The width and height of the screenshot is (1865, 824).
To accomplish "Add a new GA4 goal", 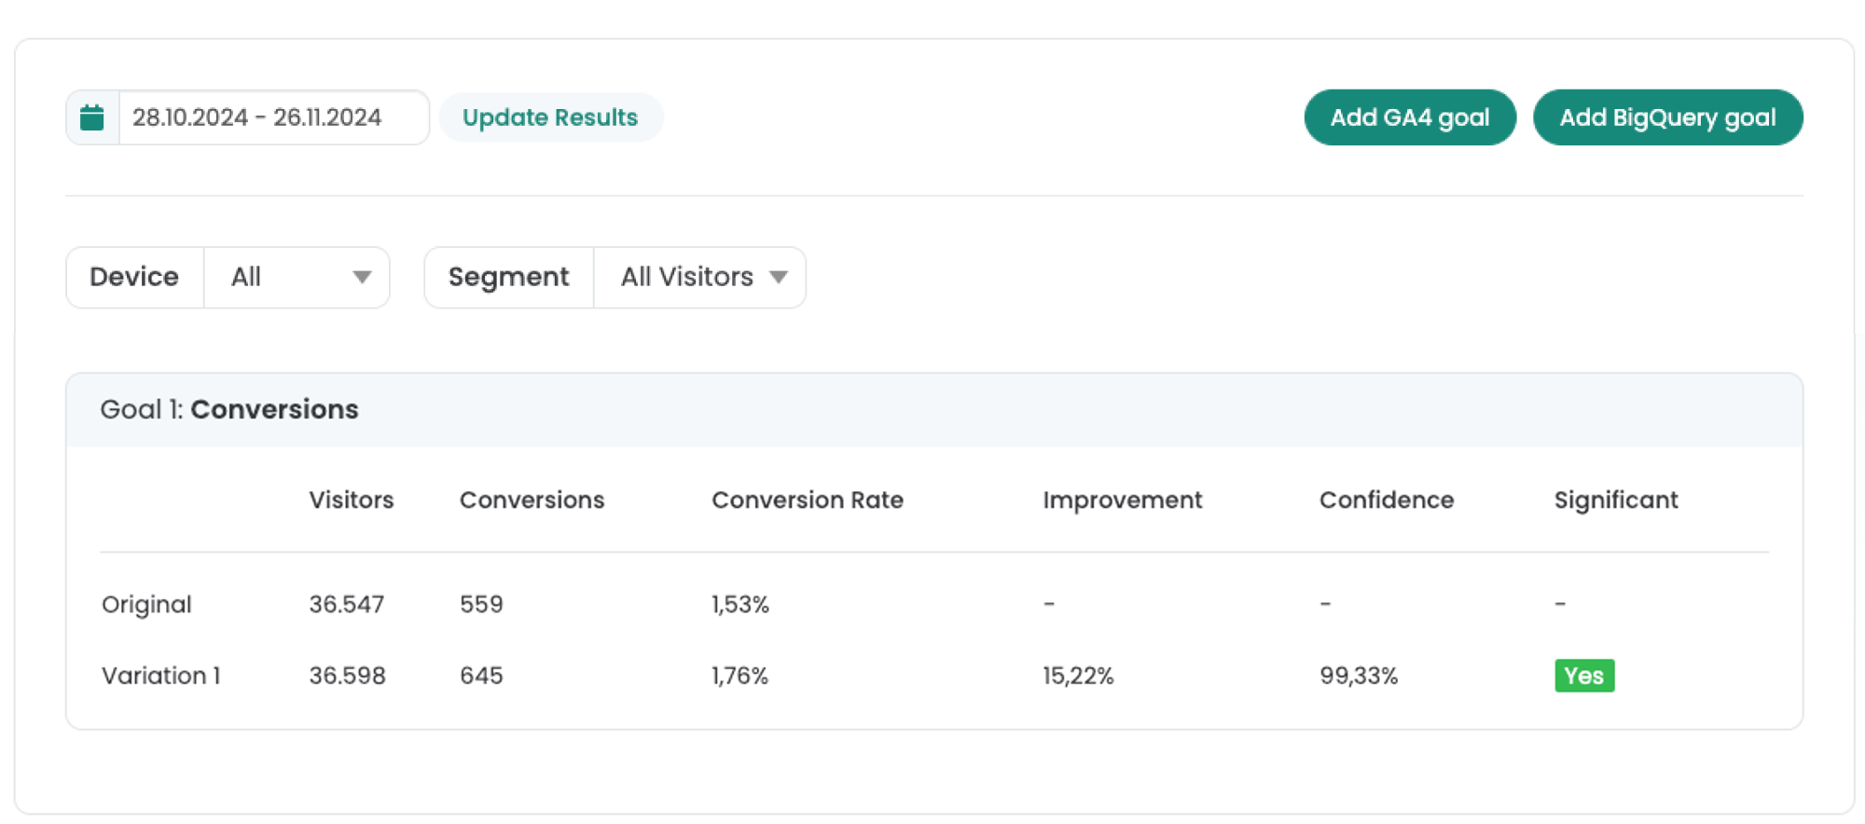I will pyautogui.click(x=1409, y=117).
